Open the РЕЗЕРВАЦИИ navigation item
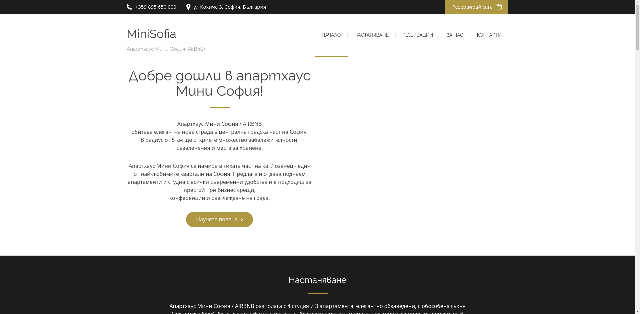Screen dimensions: 640x314 [x=417, y=35]
